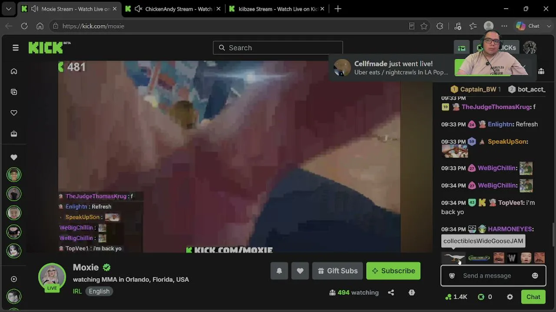Open the Home icon in the sidebar
Screen dimensions: 556x312
[14, 71]
